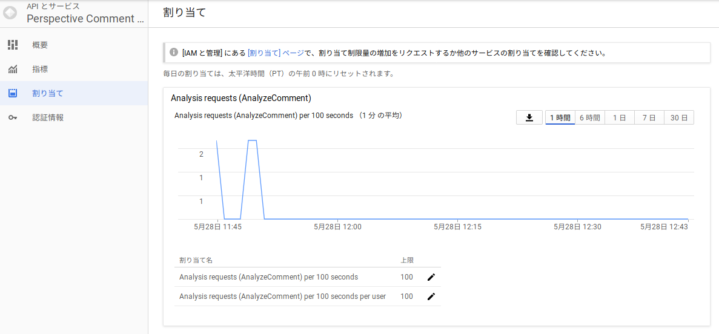Click the API services hexagon logo icon
Image resolution: width=719 pixels, height=334 pixels.
coord(10,13)
